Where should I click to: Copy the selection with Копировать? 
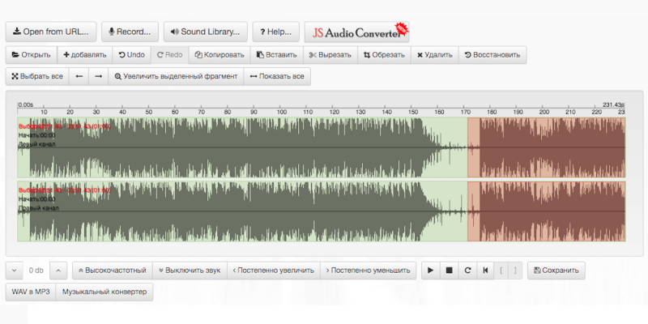[x=220, y=55]
